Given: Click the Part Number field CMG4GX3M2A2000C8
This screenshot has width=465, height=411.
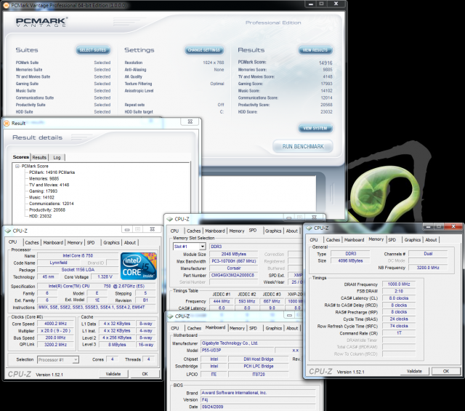Looking at the screenshot, I should click(232, 275).
